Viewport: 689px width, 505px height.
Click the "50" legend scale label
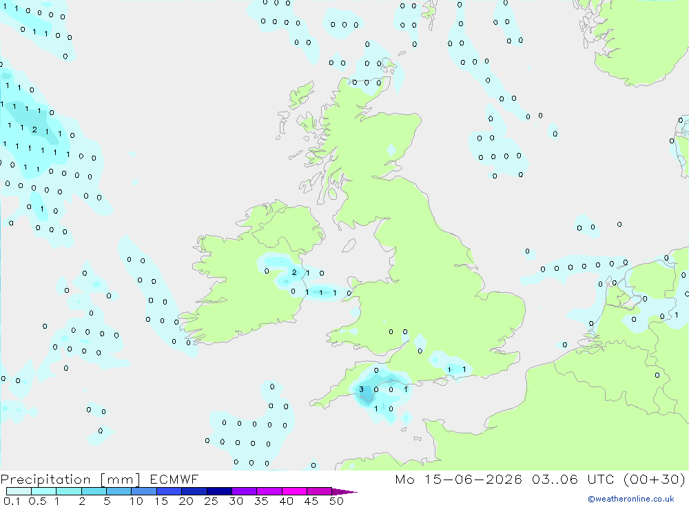coord(336,501)
